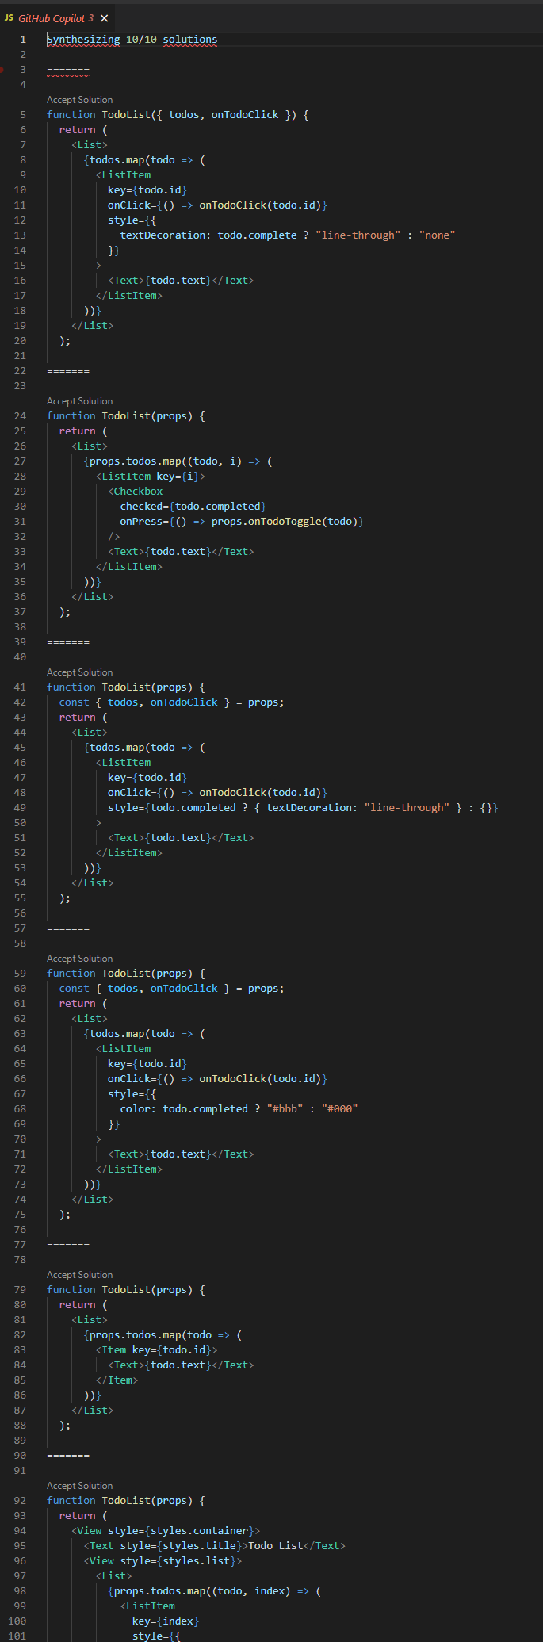Image resolution: width=543 pixels, height=1642 pixels.
Task: Accept the solution above line 5
Action: click(79, 100)
